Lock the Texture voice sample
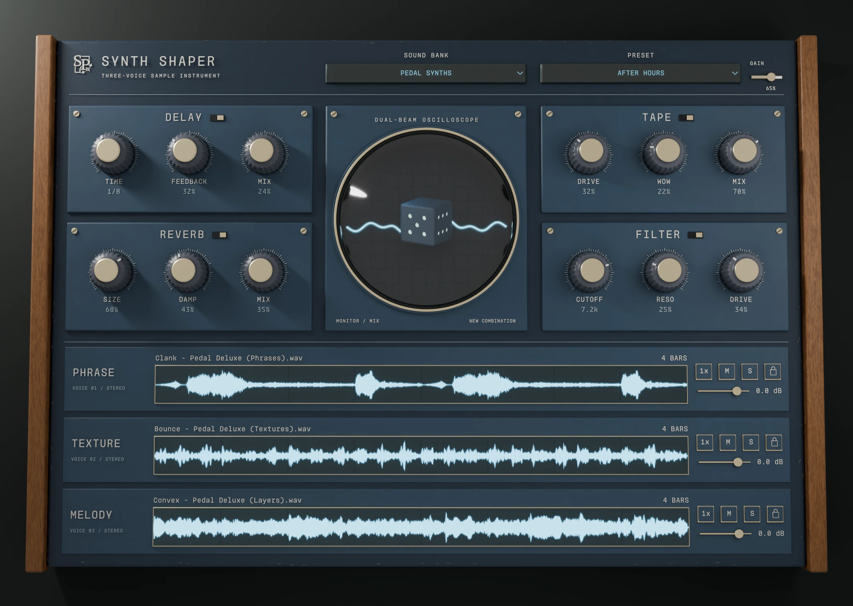Screen dimensions: 853x606 coord(774,442)
